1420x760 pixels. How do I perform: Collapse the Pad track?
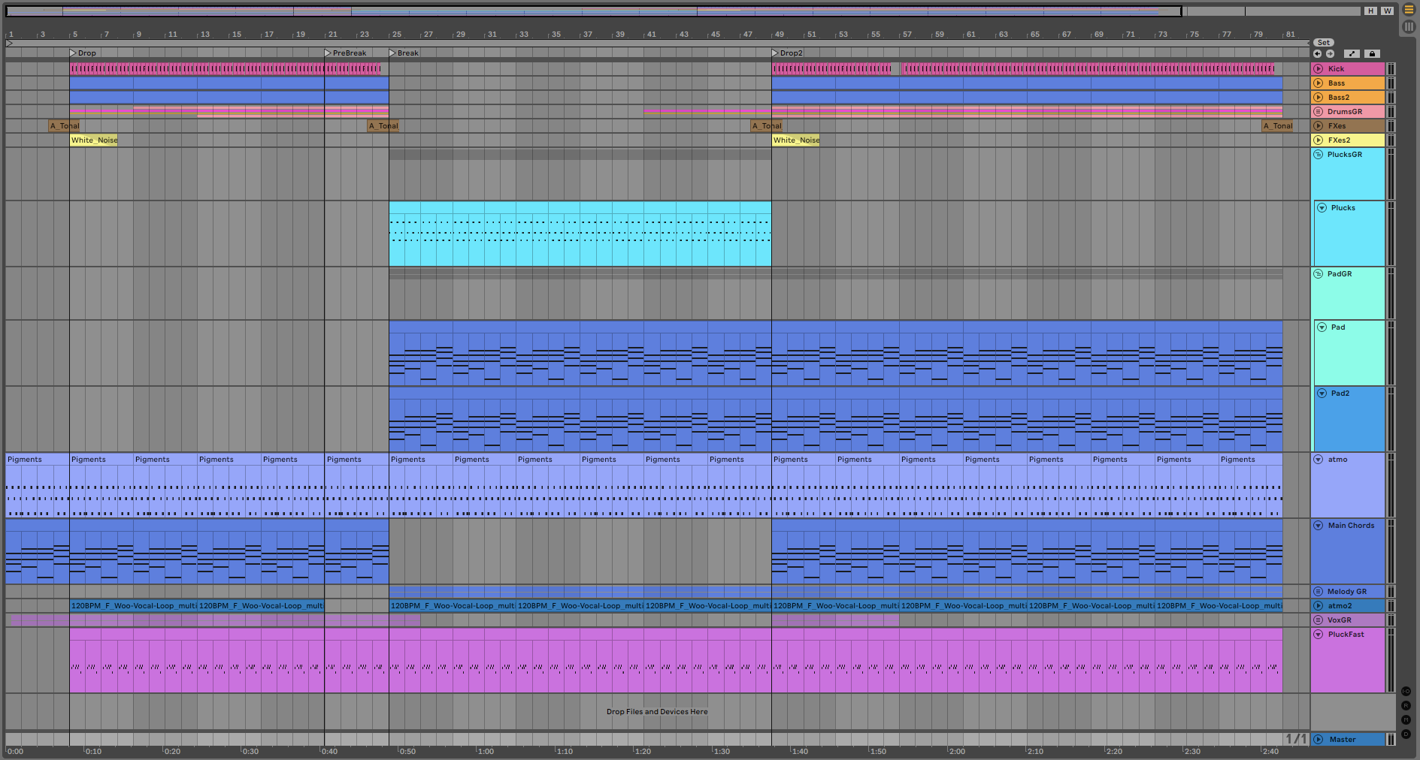tap(1322, 327)
